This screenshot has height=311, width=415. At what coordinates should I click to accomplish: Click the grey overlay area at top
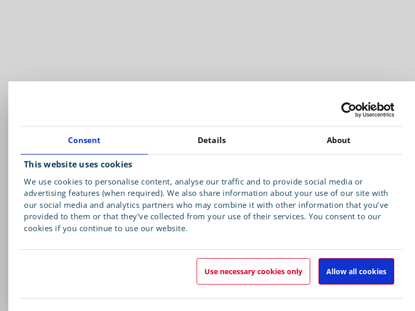(x=208, y=31)
